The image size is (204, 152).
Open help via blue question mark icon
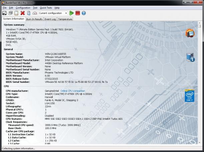(x=84, y=13)
